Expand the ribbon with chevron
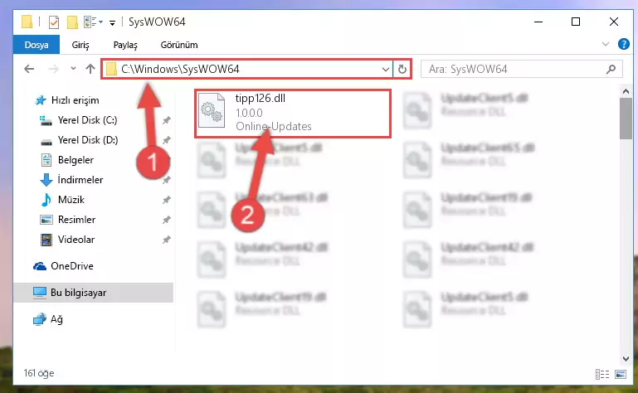The image size is (638, 393). point(606,44)
